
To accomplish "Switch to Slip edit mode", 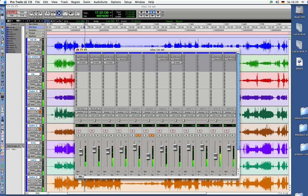I will (12, 15).
